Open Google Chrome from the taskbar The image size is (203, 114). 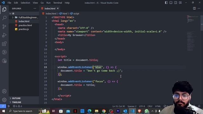click(104, 111)
